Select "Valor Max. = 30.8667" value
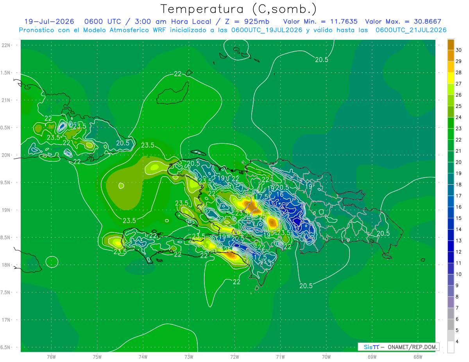 404,21
